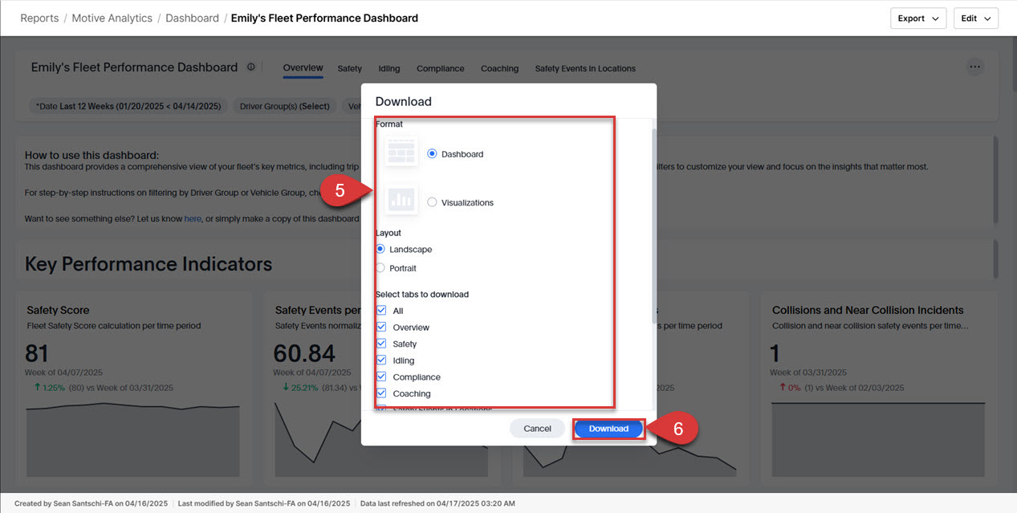Select the Visualizations format radio button
This screenshot has width=1017, height=513.
click(432, 202)
